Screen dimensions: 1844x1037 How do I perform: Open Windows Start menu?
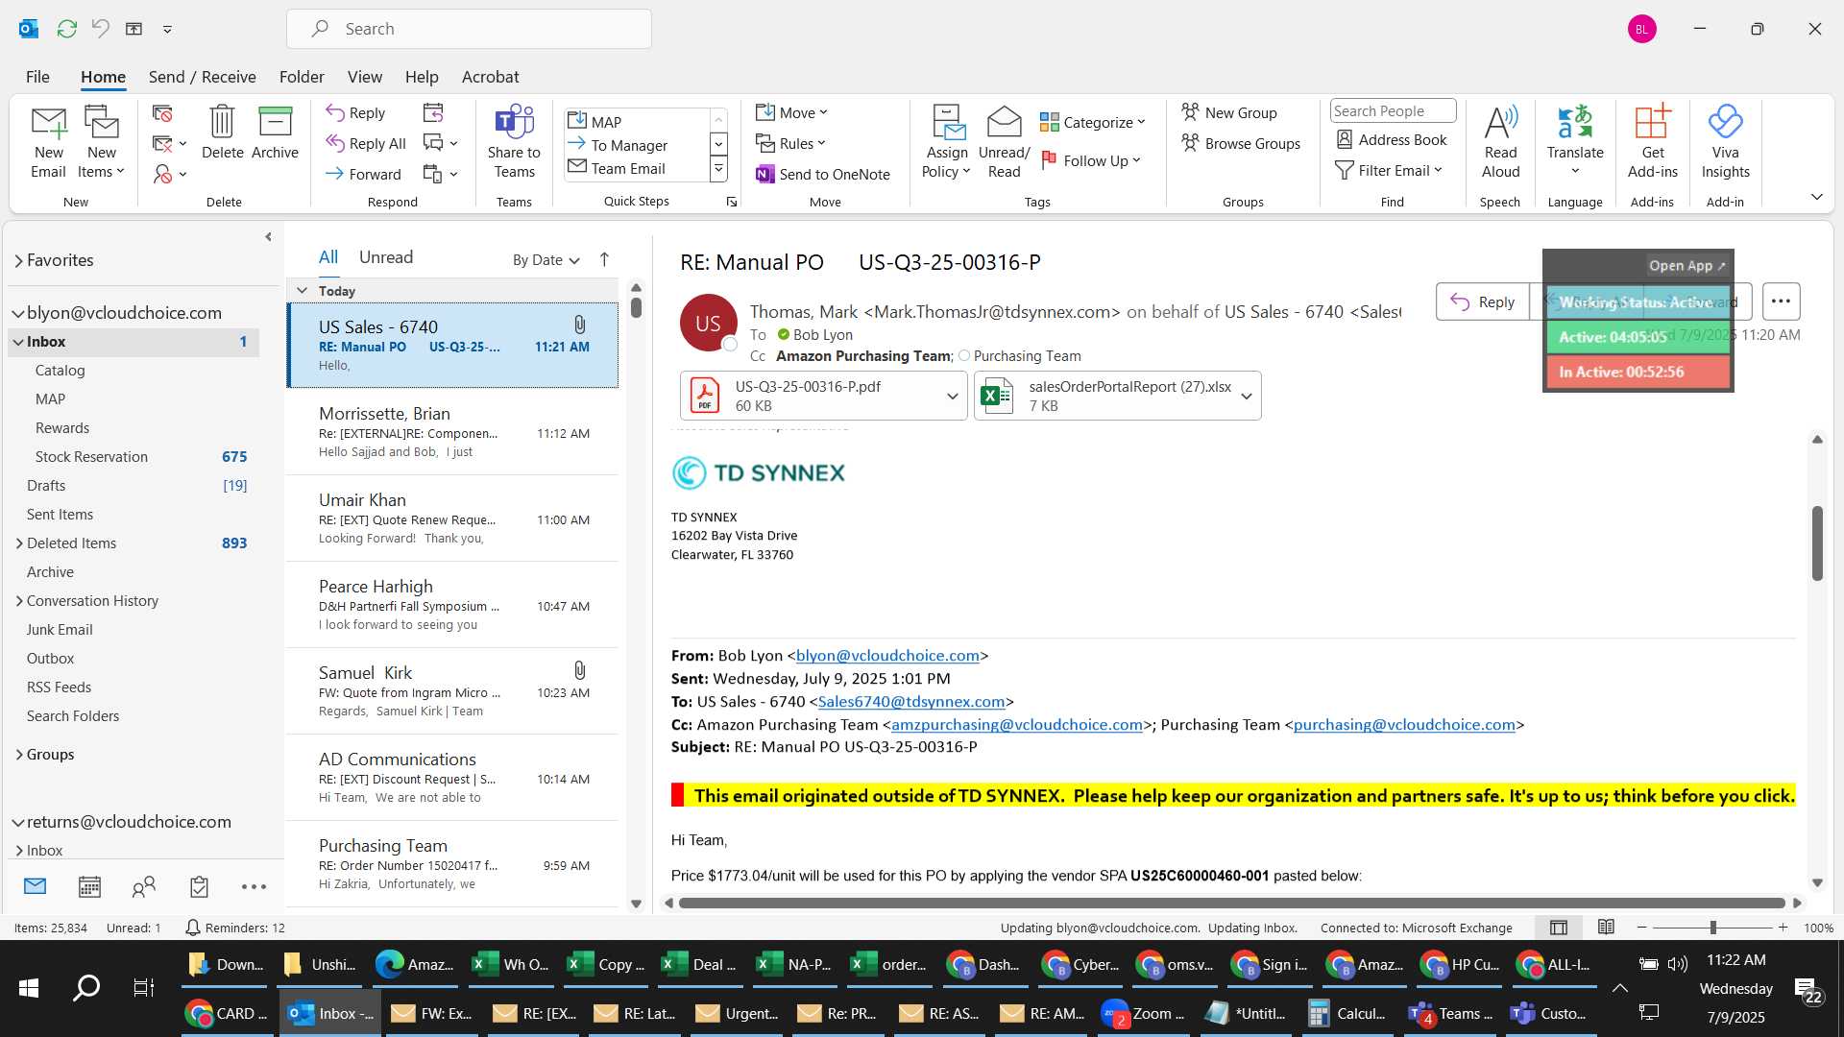[29, 988]
